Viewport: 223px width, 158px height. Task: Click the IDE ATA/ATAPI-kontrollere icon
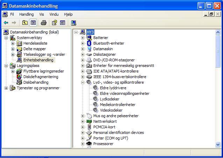click(x=89, y=71)
